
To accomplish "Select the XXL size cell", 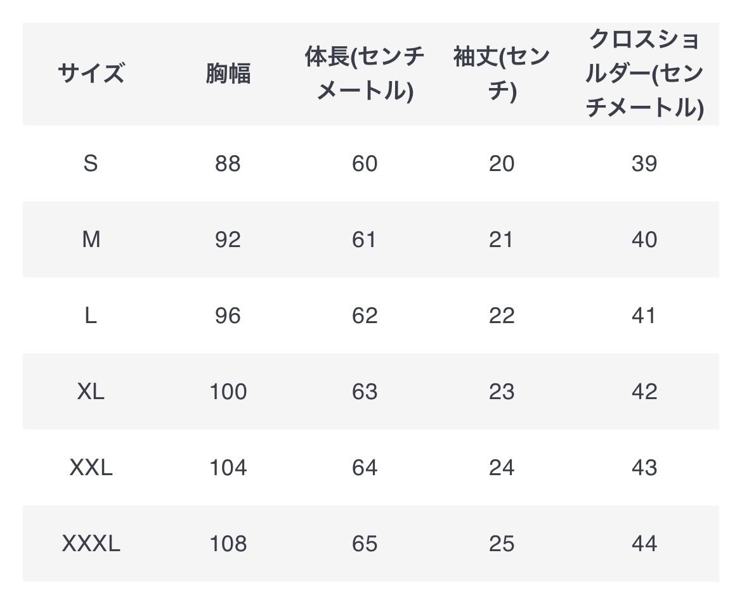I will (91, 468).
